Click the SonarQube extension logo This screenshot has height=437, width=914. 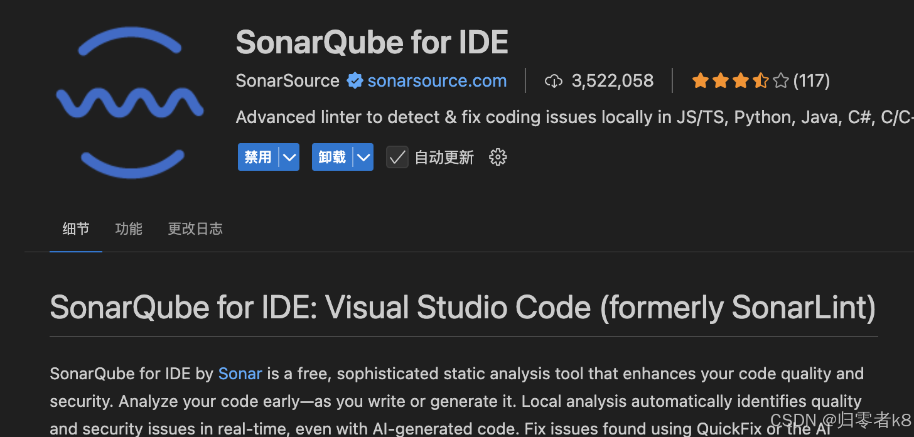tap(130, 102)
